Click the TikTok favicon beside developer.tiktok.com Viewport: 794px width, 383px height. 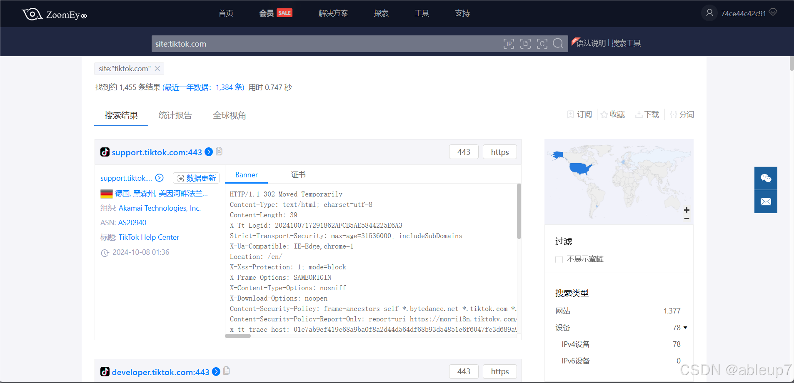[105, 371]
